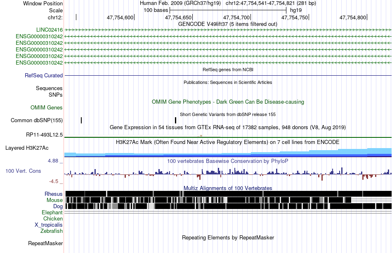Click the blue H3K27Ac layered signal graph
The width and height of the screenshot is (392, 253).
pyautogui.click(x=228, y=153)
